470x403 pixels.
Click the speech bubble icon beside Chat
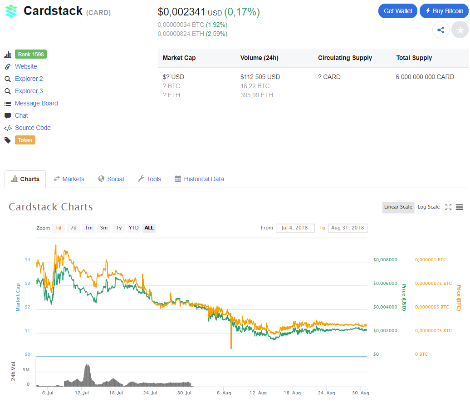8,115
